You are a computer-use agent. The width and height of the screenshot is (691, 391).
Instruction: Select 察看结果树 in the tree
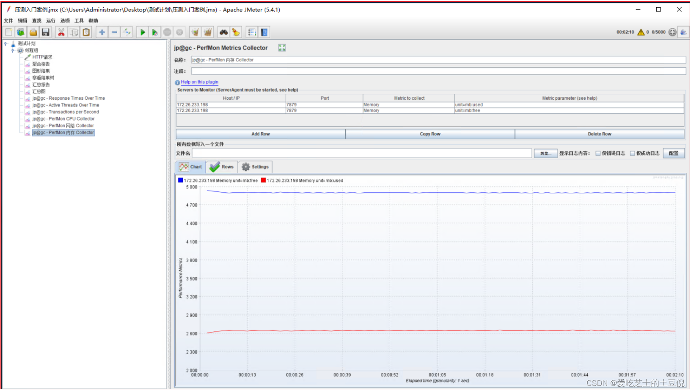coord(43,78)
